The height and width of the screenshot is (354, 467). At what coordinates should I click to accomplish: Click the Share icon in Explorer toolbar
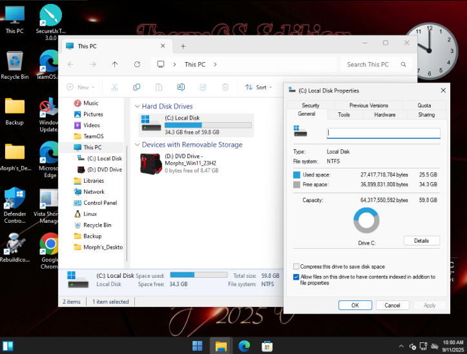[x=203, y=87]
